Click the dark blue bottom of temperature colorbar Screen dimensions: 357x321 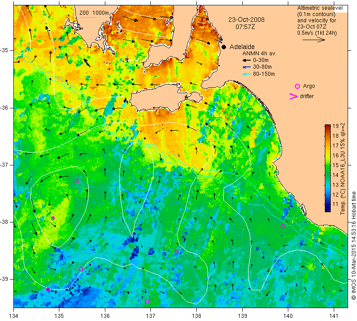328,210
